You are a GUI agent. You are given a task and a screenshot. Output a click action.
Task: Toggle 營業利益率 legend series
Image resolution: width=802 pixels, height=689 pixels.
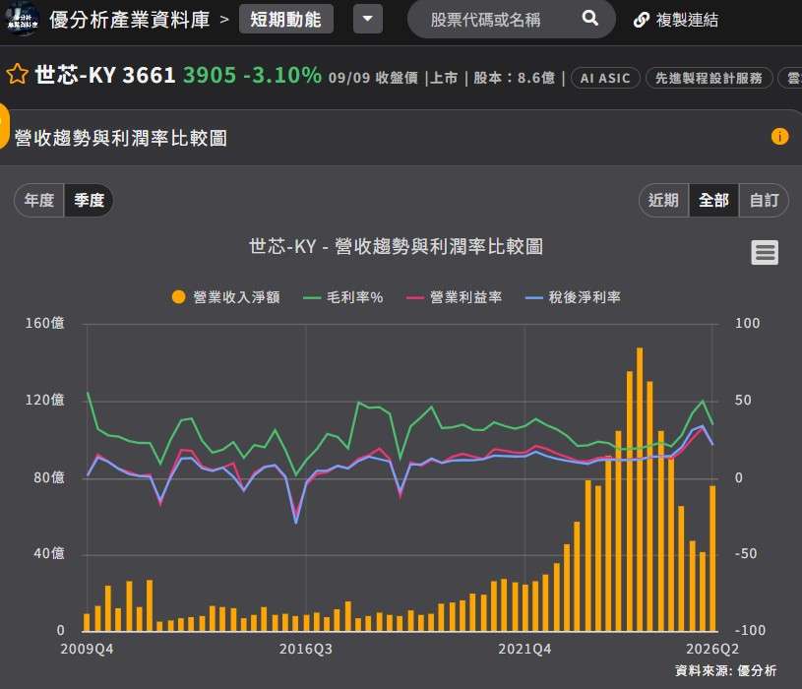click(x=455, y=297)
